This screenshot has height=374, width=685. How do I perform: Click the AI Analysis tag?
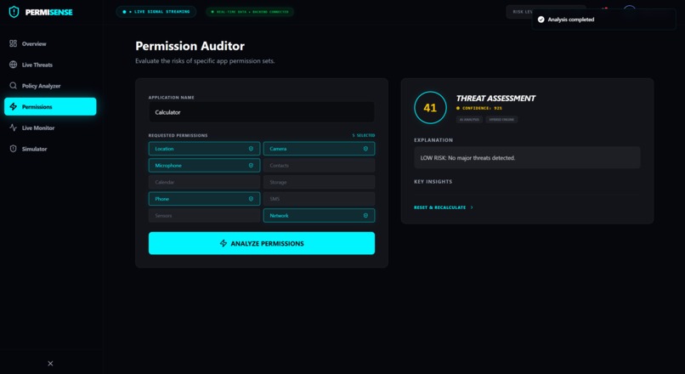point(470,119)
